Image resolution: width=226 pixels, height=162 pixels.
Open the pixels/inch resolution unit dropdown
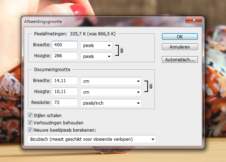(x=111, y=103)
